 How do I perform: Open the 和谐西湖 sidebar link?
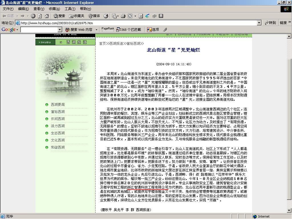coord(58,147)
